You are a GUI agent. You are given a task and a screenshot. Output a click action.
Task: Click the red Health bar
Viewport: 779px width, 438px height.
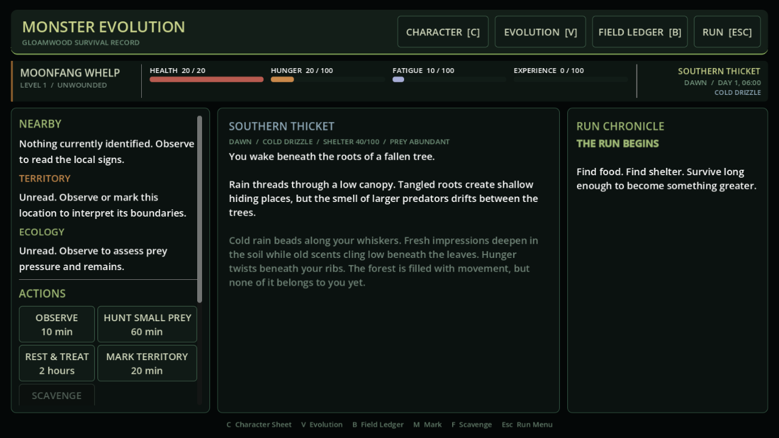coord(206,79)
